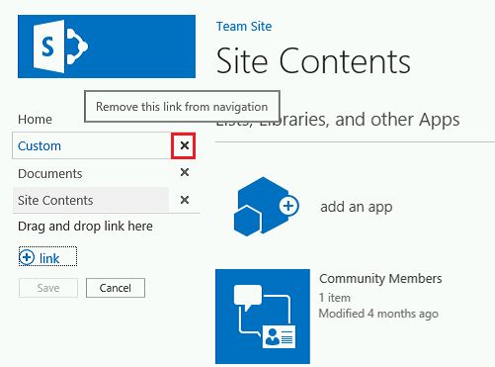Click the add an app hexagon icon

(267, 207)
